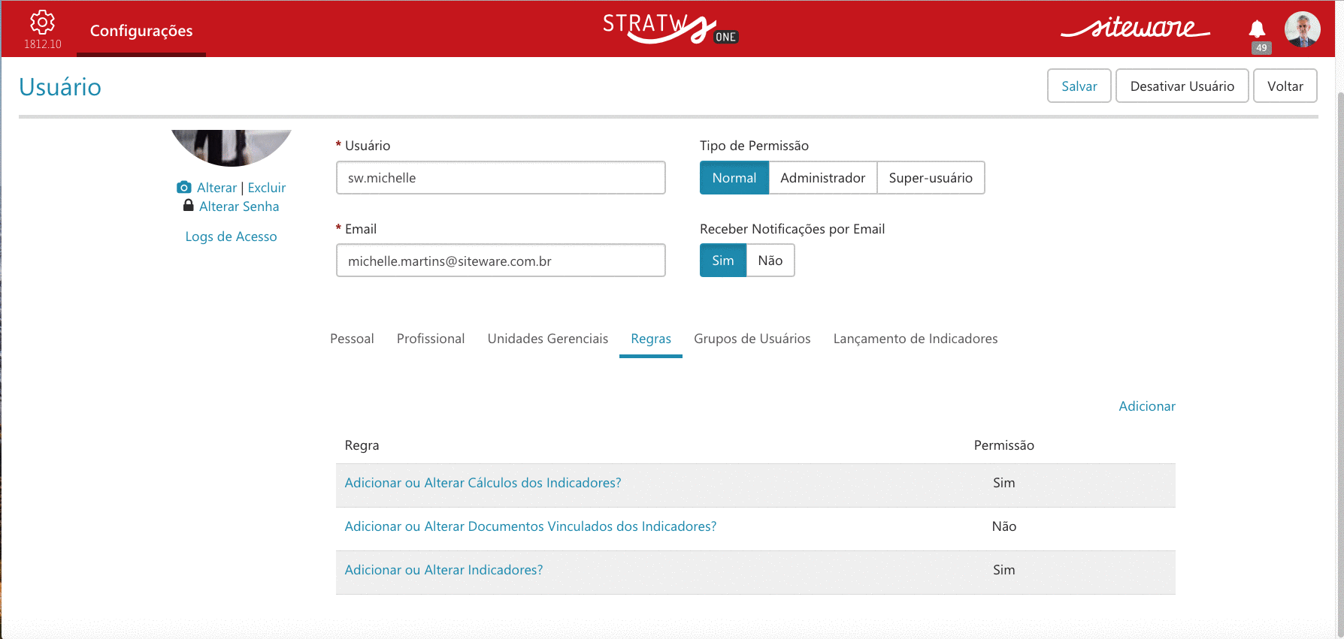
Task: Click the padlock icon beside Alterar Senha
Action: tap(189, 205)
